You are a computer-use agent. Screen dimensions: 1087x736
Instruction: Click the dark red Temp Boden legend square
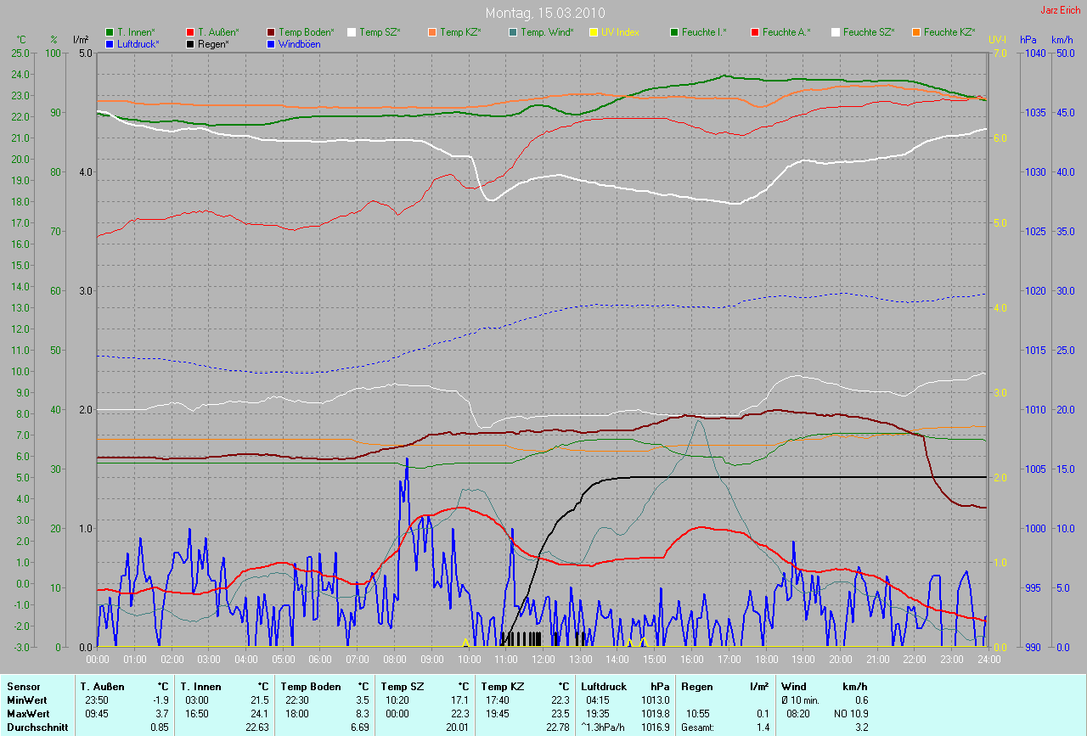pyautogui.click(x=271, y=32)
